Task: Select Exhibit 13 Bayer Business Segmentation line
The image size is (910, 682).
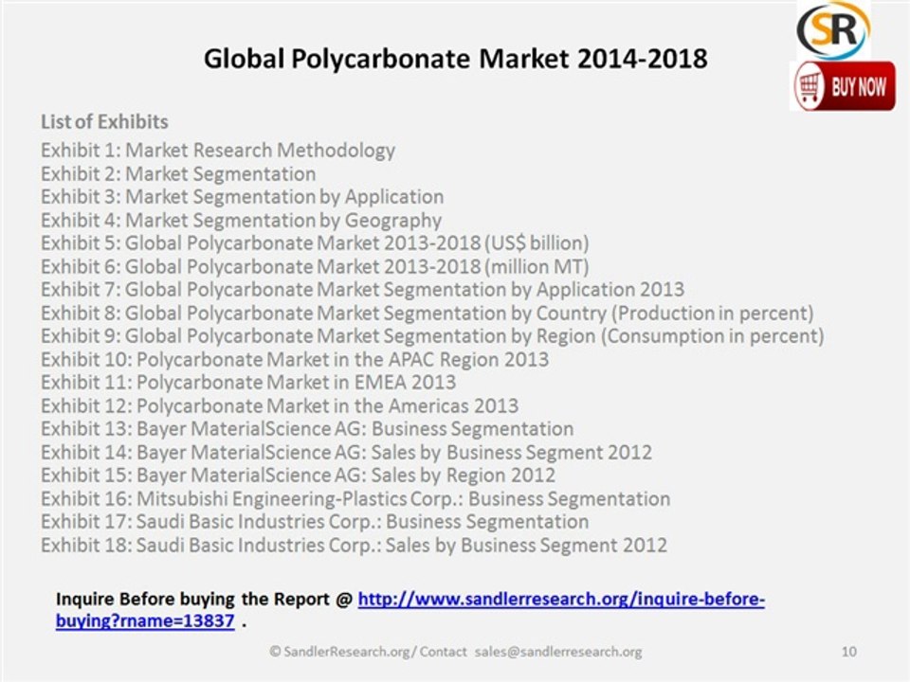Action: 307,429
